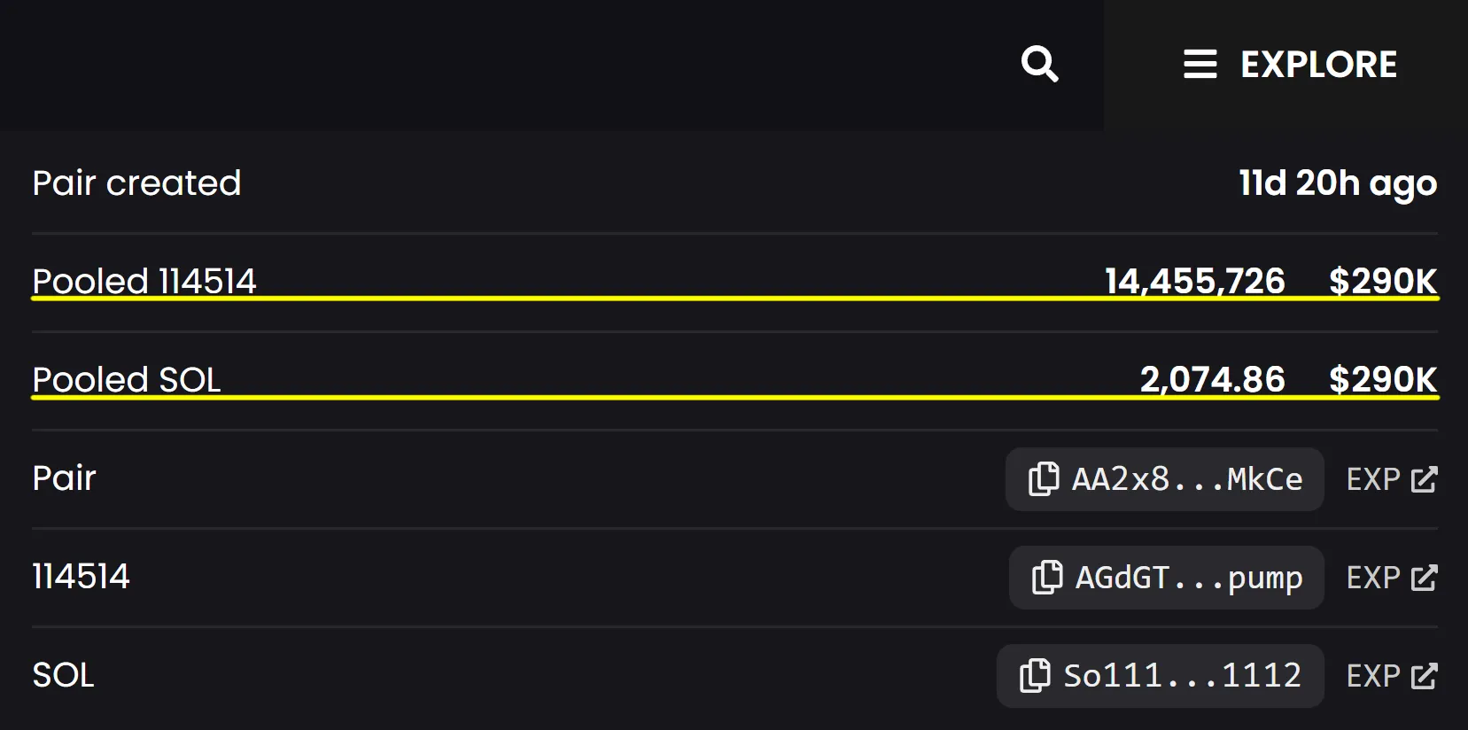This screenshot has height=730, width=1468.
Task: Copy the AA2x8...MkCe pair address text
Action: tap(1187, 479)
